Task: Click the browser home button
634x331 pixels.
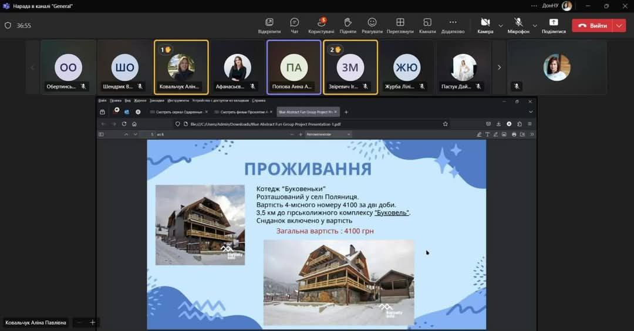Action: (x=134, y=124)
